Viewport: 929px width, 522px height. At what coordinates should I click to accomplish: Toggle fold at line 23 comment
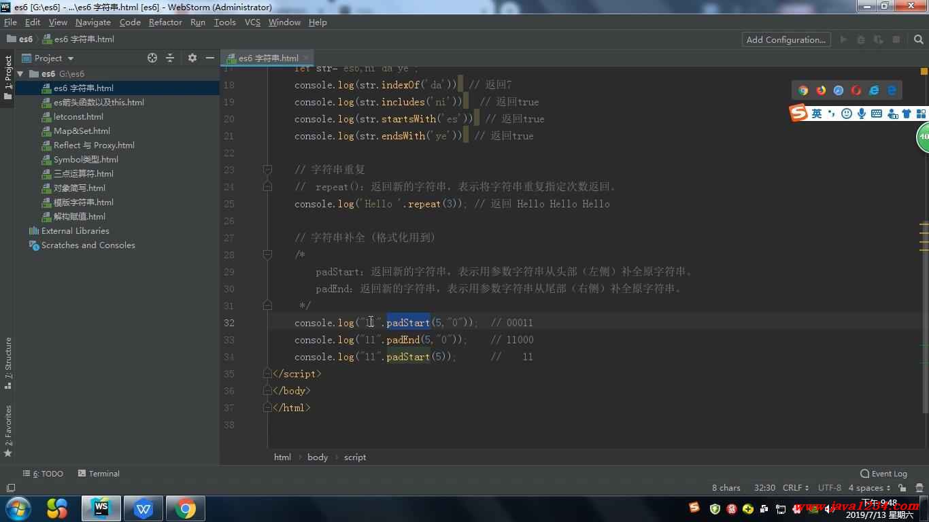(267, 169)
